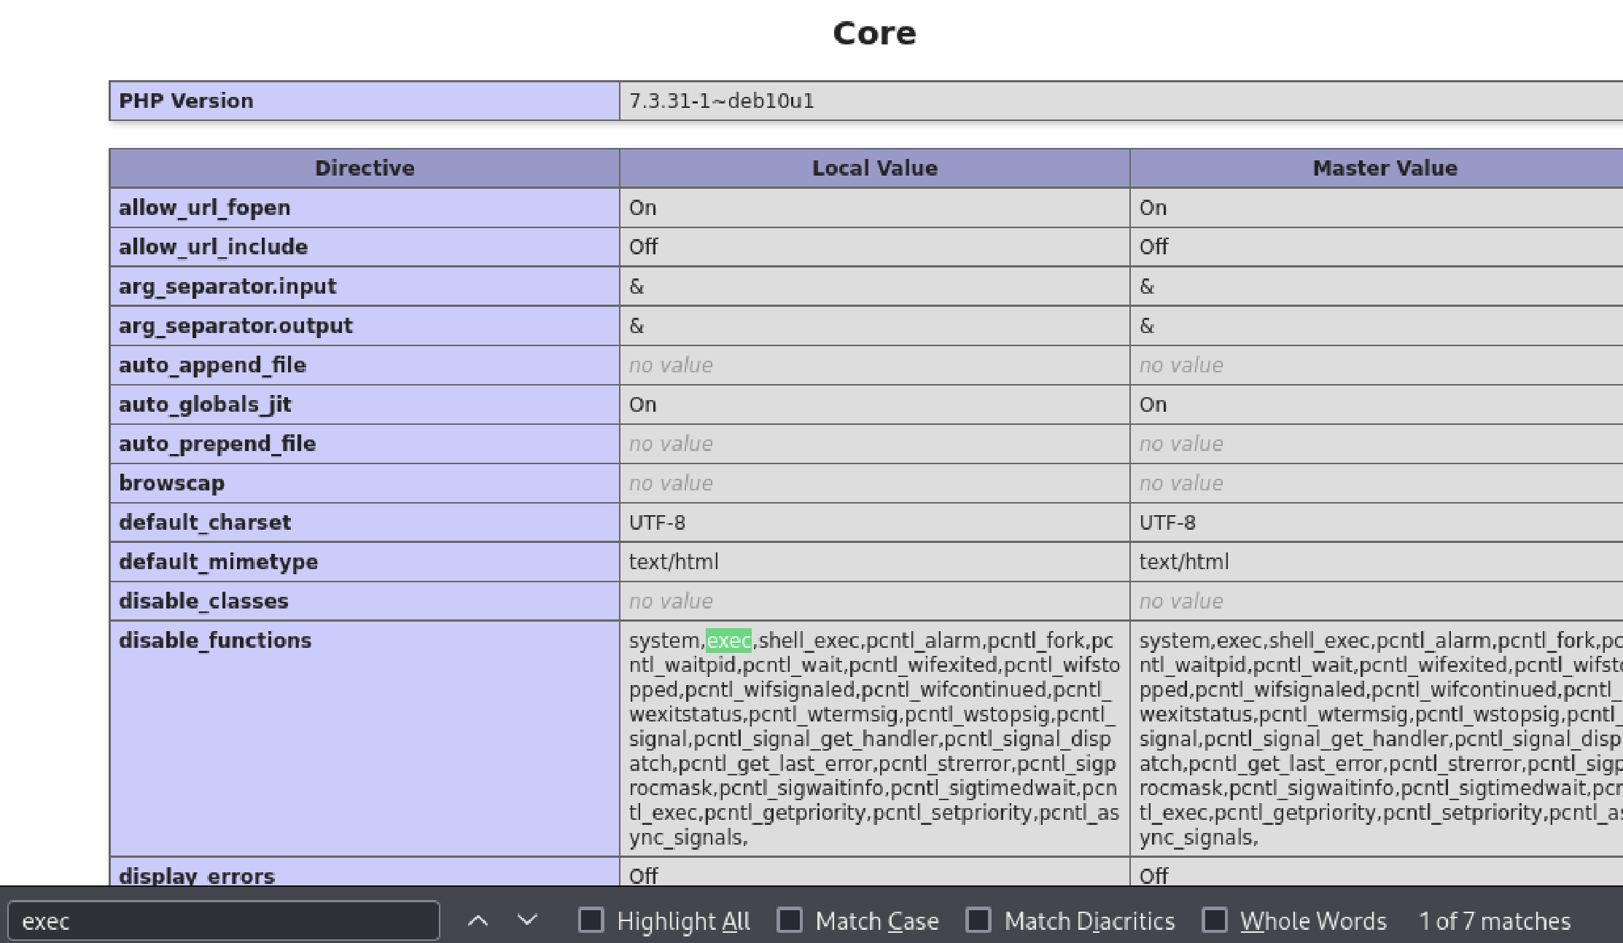The width and height of the screenshot is (1623, 943).
Task: Click the text/html local value of default_mimetype
Action: [x=674, y=562]
